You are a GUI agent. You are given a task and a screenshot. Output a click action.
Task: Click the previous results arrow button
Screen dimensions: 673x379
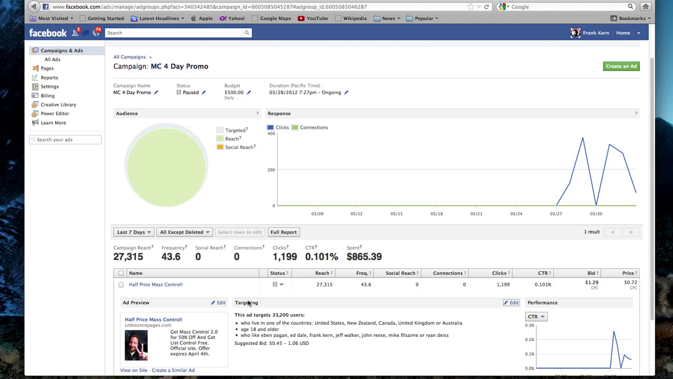coord(613,232)
